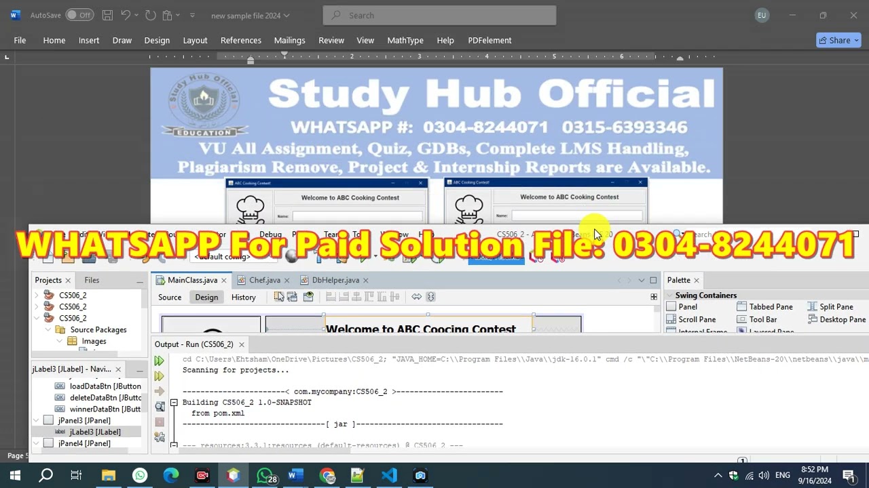Open the EU account profile icon
Viewport: 869px width, 488px height.
(762, 15)
